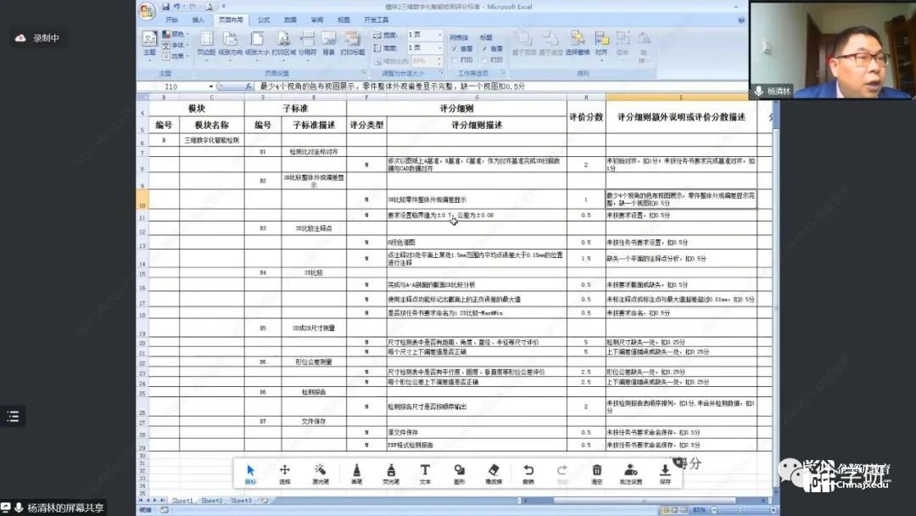Pick the highlighter pen tool
Viewport: 916px width, 516px height.
coord(390,473)
